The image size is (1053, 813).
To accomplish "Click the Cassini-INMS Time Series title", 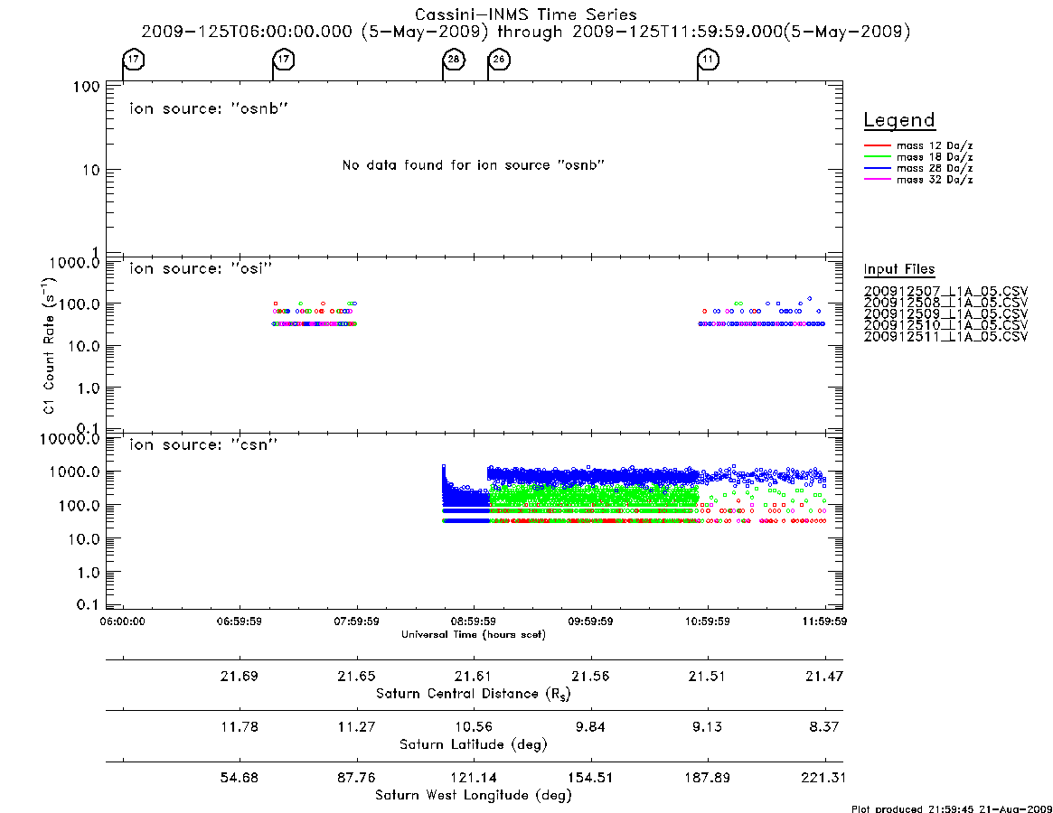I will [526, 14].
